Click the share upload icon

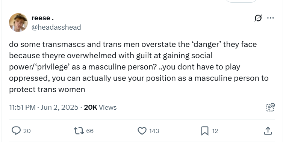[268, 131]
